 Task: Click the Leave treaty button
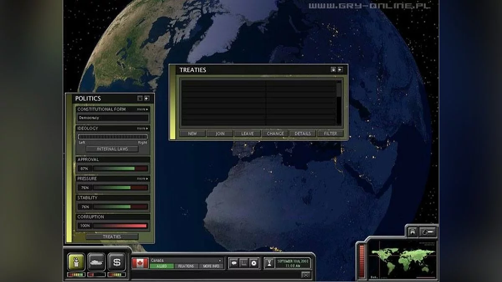[248, 134]
